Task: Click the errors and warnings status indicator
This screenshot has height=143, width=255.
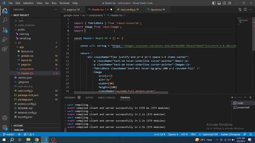Action: click(29, 134)
